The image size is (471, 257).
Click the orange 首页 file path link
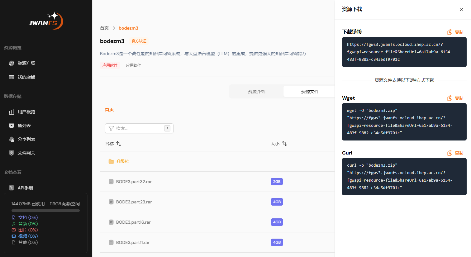(109, 110)
